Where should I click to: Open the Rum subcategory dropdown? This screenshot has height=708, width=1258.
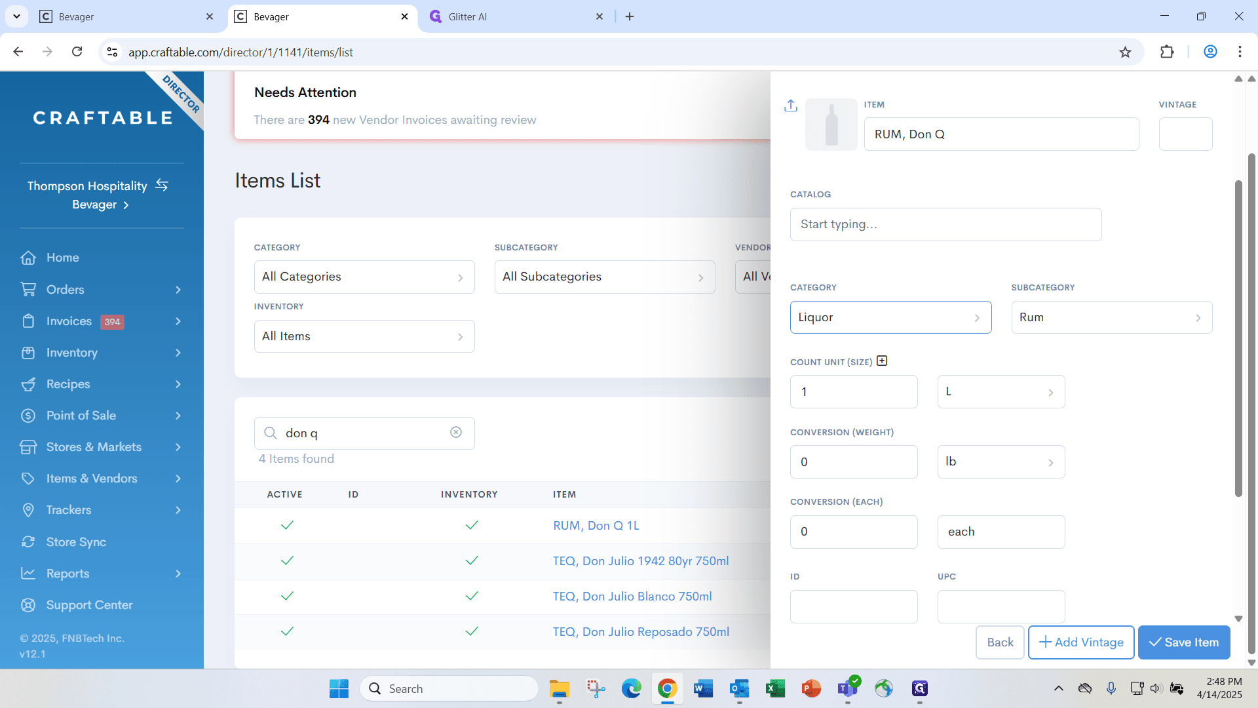click(x=1112, y=317)
